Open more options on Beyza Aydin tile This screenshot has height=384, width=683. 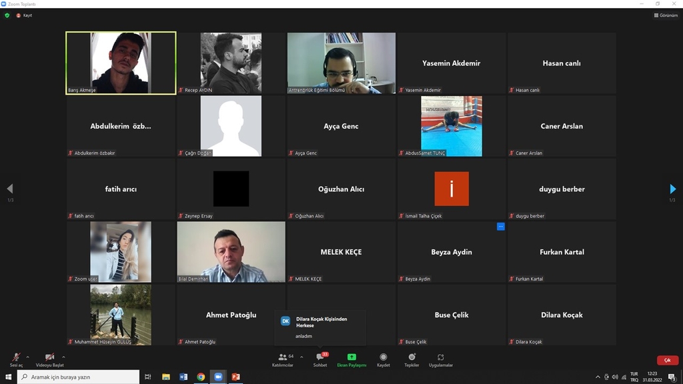point(501,227)
